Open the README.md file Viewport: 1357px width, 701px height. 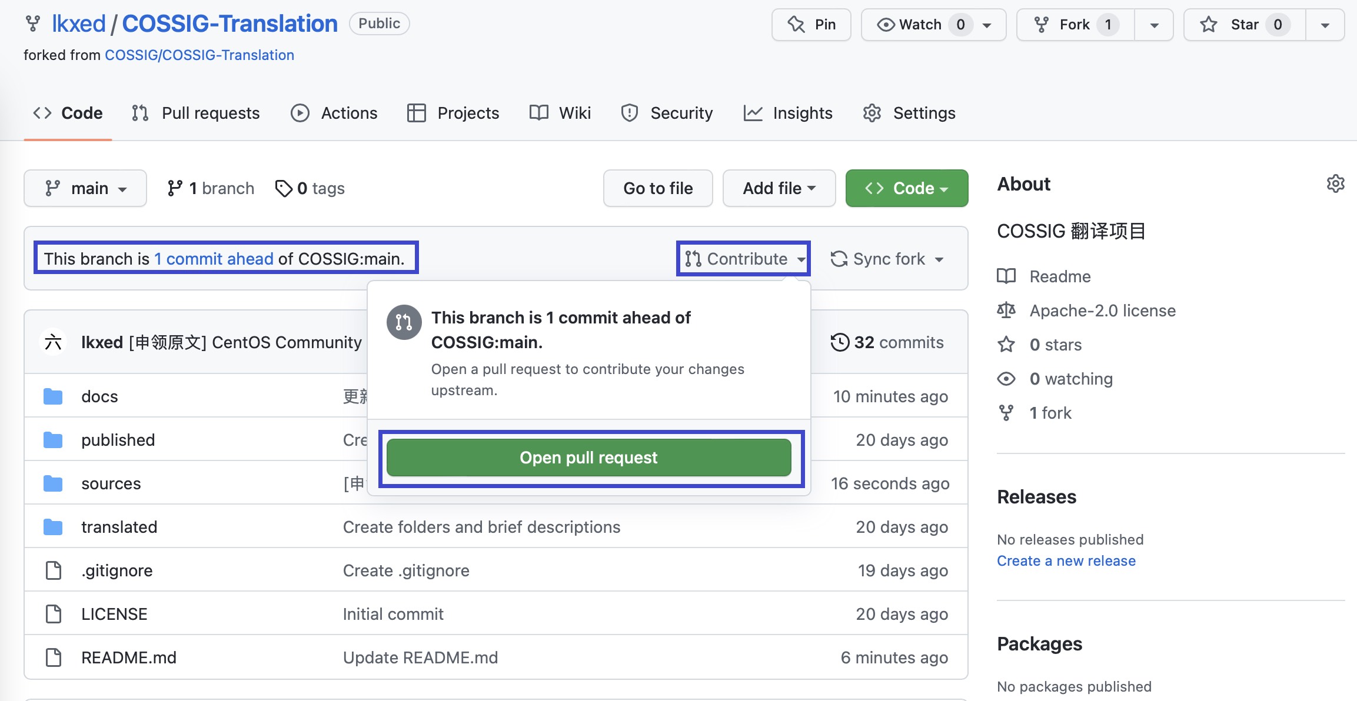[x=129, y=657]
